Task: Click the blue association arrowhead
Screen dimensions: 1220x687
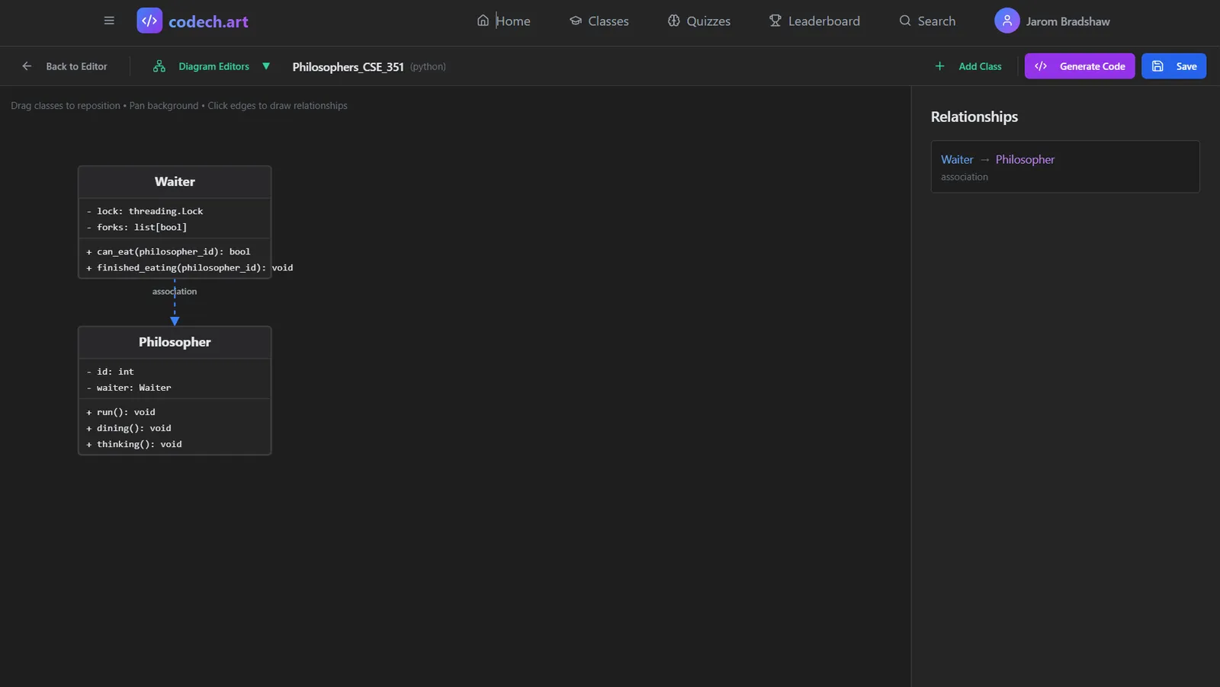Action: pos(175,321)
